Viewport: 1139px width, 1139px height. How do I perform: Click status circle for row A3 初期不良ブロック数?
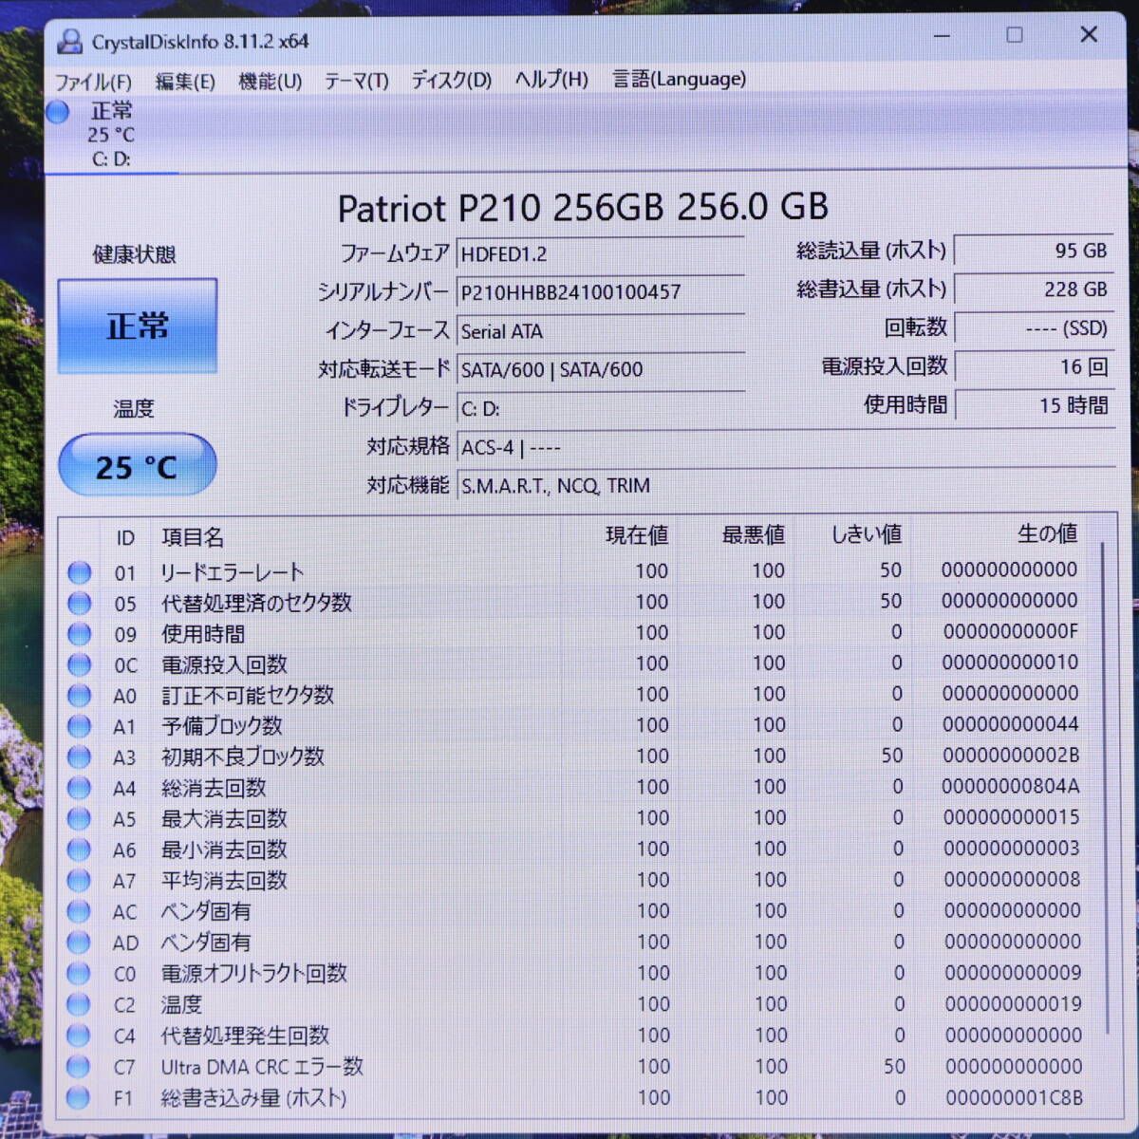[79, 757]
